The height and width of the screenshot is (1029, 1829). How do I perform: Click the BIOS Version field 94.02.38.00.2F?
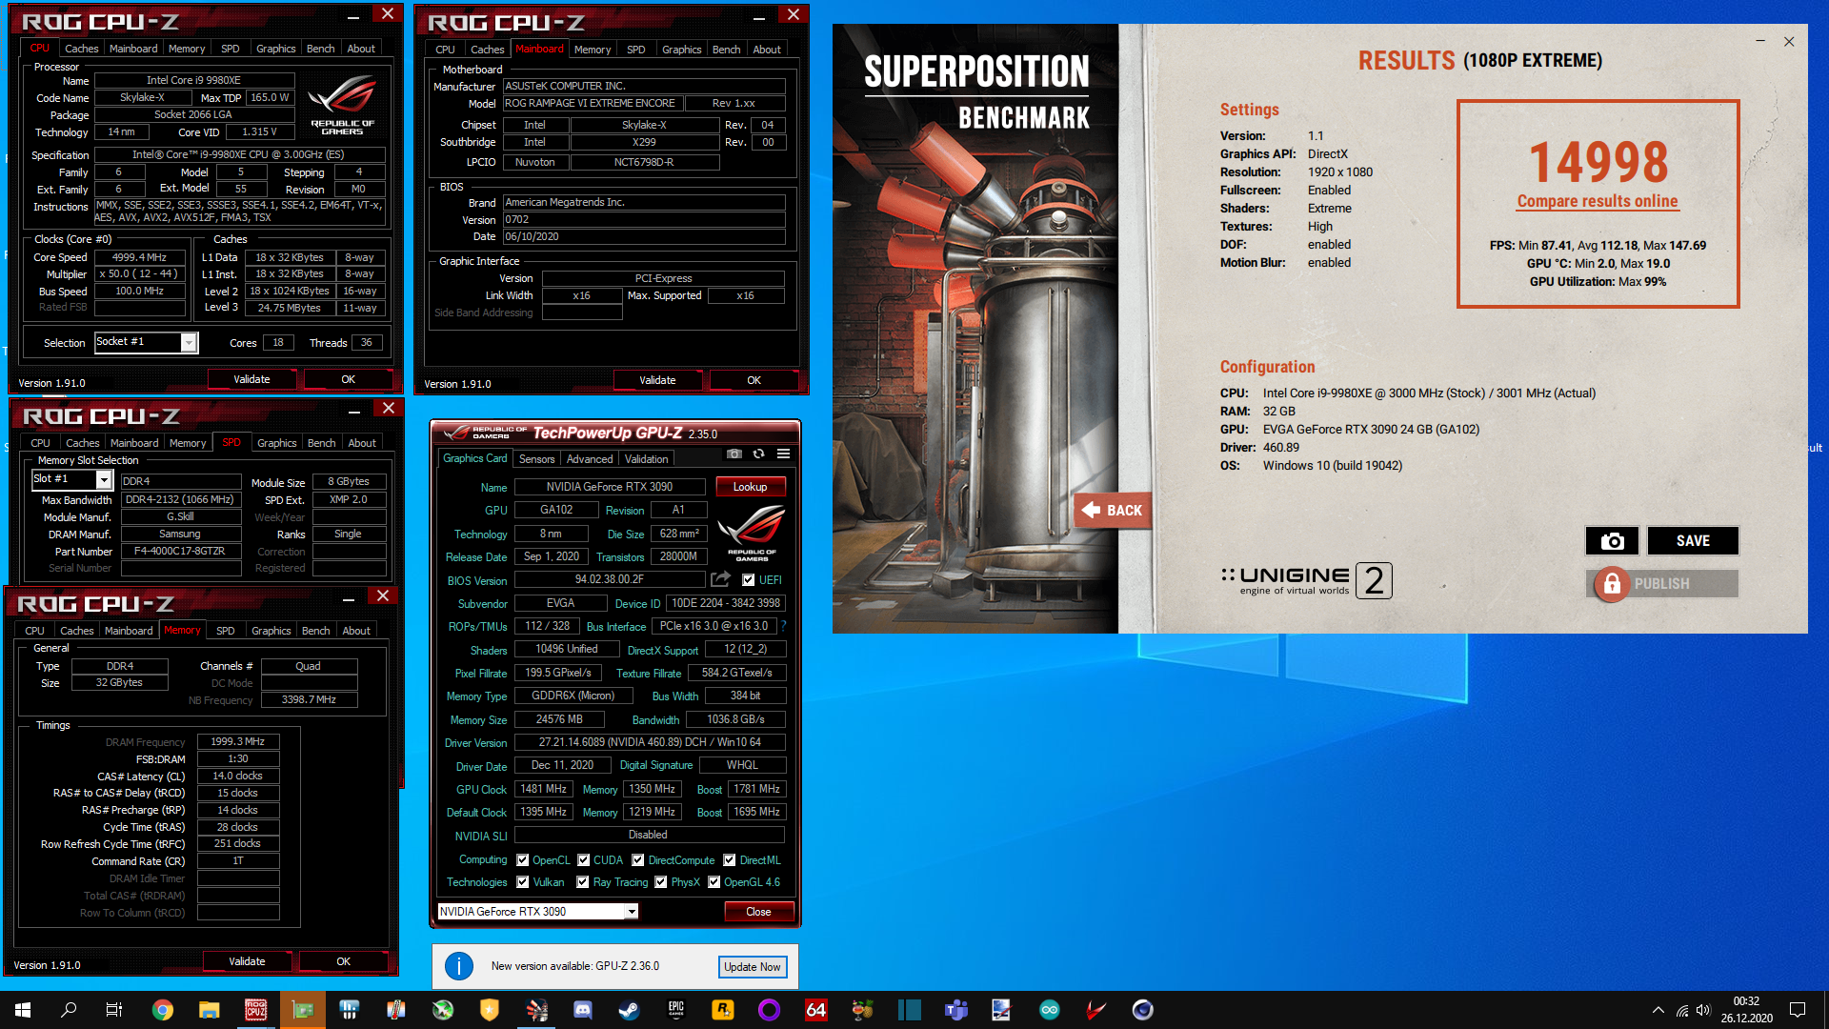click(610, 579)
